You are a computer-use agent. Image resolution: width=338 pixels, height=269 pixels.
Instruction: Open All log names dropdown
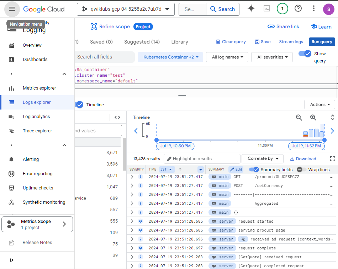click(227, 57)
